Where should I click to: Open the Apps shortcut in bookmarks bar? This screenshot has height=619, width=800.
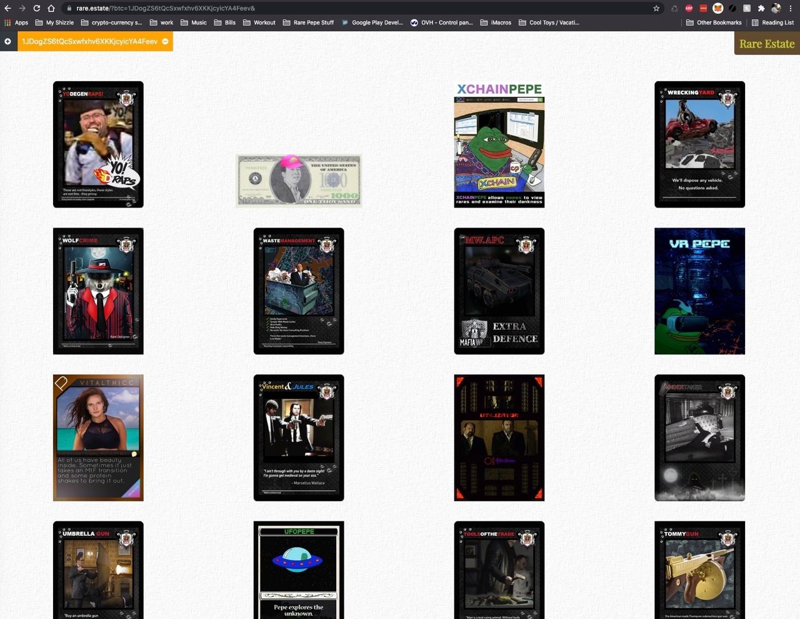click(x=16, y=23)
